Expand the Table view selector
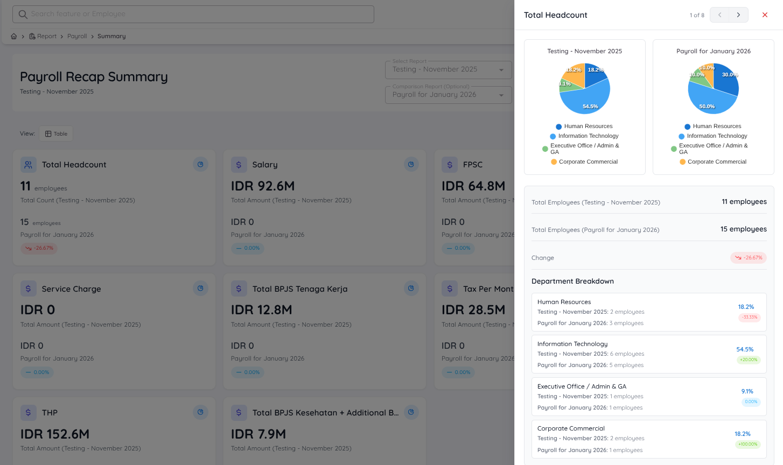Image resolution: width=783 pixels, height=465 pixels. coord(55,133)
